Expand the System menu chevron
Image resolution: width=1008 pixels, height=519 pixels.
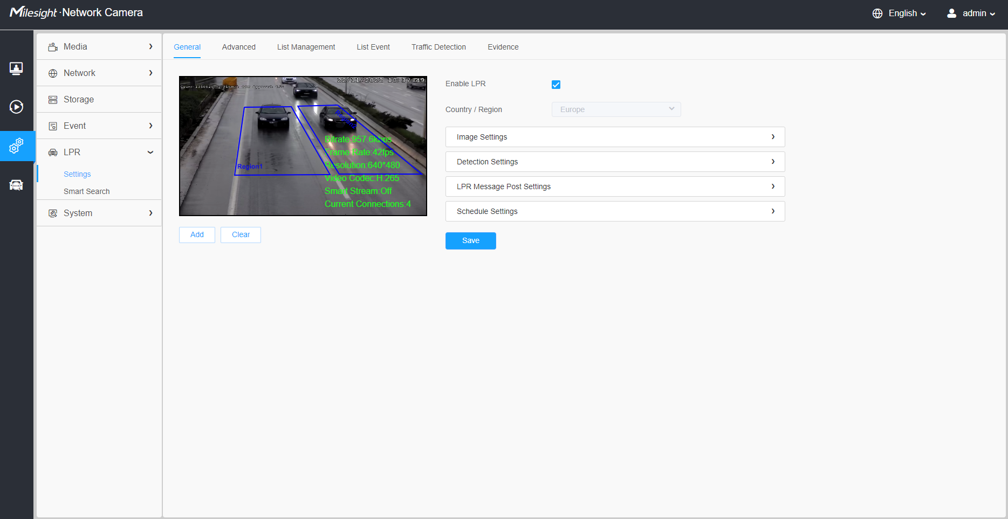click(150, 213)
